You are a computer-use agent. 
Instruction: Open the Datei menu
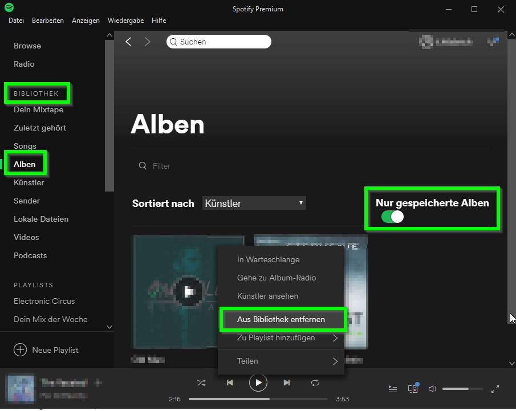tap(16, 21)
